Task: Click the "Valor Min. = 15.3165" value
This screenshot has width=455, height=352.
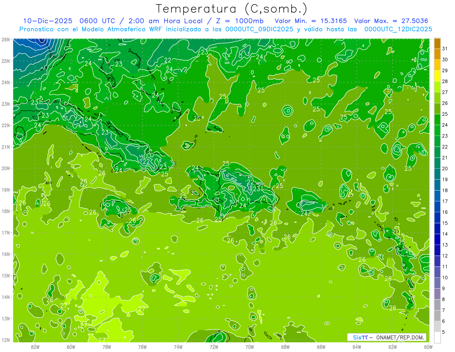Action: [x=311, y=21]
